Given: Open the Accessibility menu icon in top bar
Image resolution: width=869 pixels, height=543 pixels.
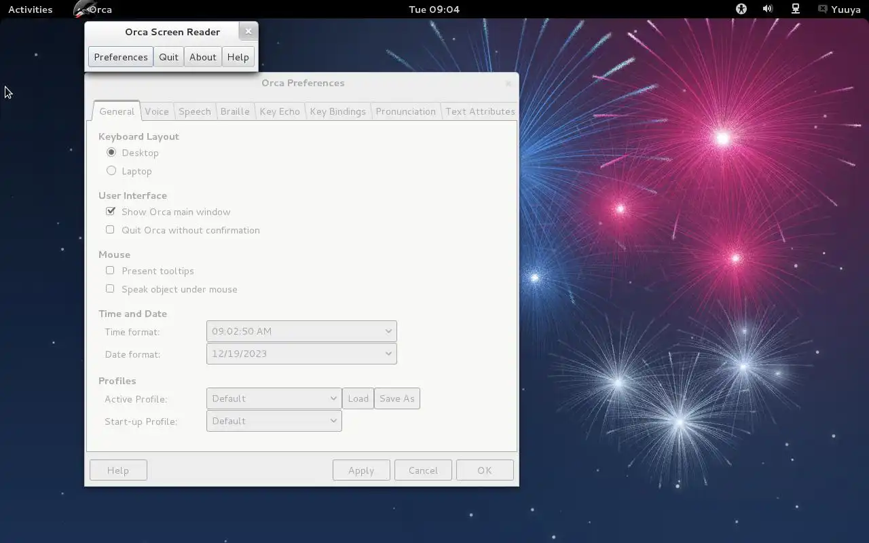Looking at the screenshot, I should (741, 9).
